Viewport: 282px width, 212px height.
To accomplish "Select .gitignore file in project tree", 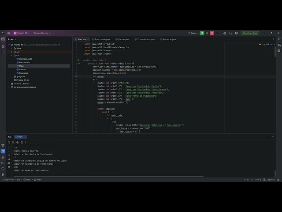I will tap(19, 76).
